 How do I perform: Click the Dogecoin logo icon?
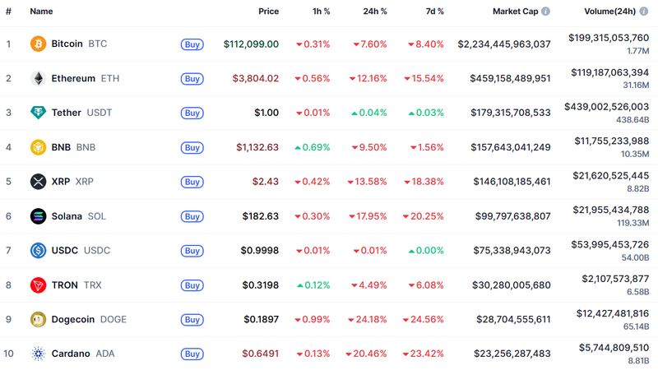click(38, 320)
